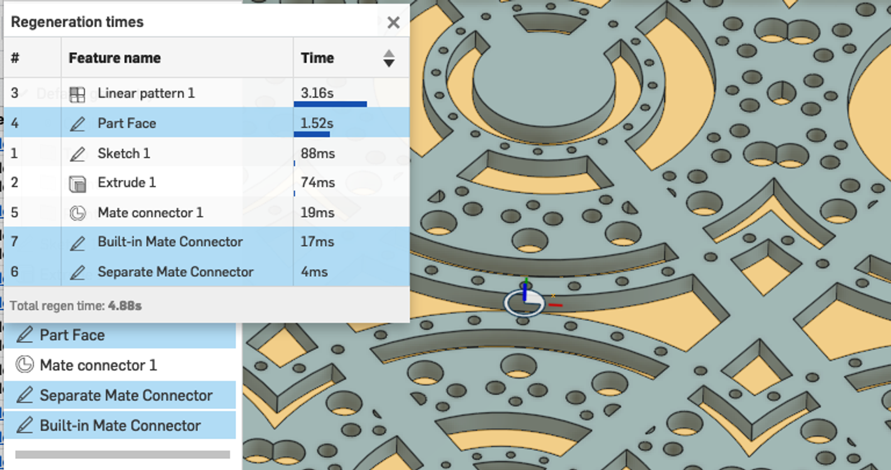Click the # column header
The image size is (891, 470).
pyautogui.click(x=15, y=58)
